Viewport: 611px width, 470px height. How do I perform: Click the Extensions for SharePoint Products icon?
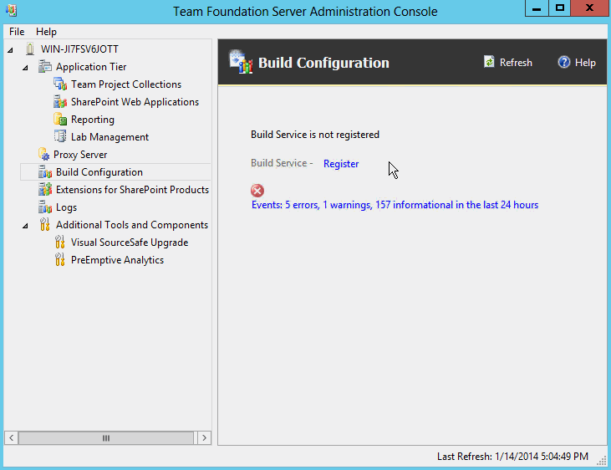pos(45,190)
